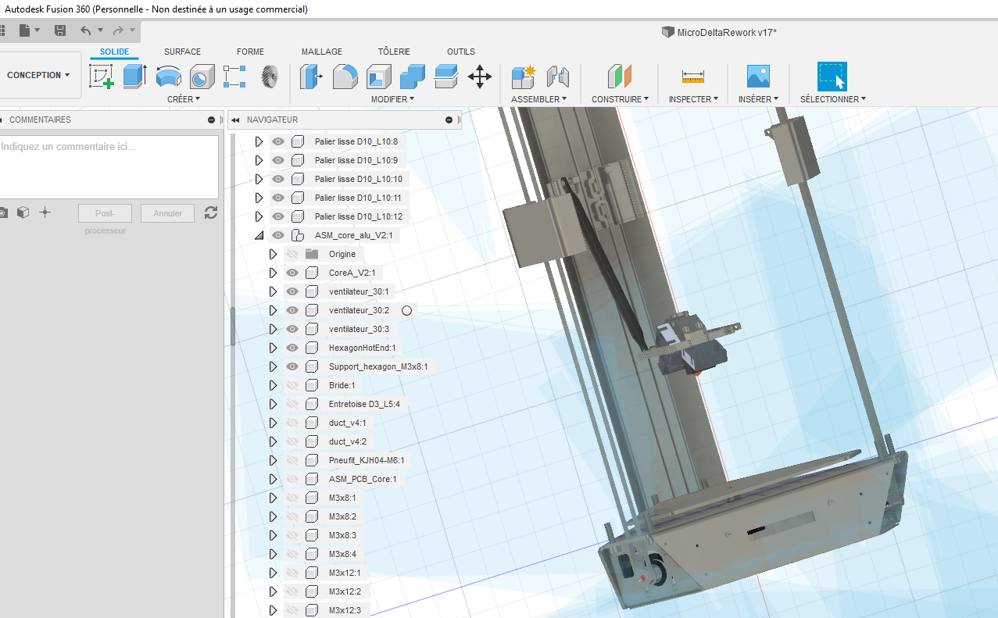Activate the Select tool icon
Image resolution: width=998 pixels, height=618 pixels.
coord(832,77)
